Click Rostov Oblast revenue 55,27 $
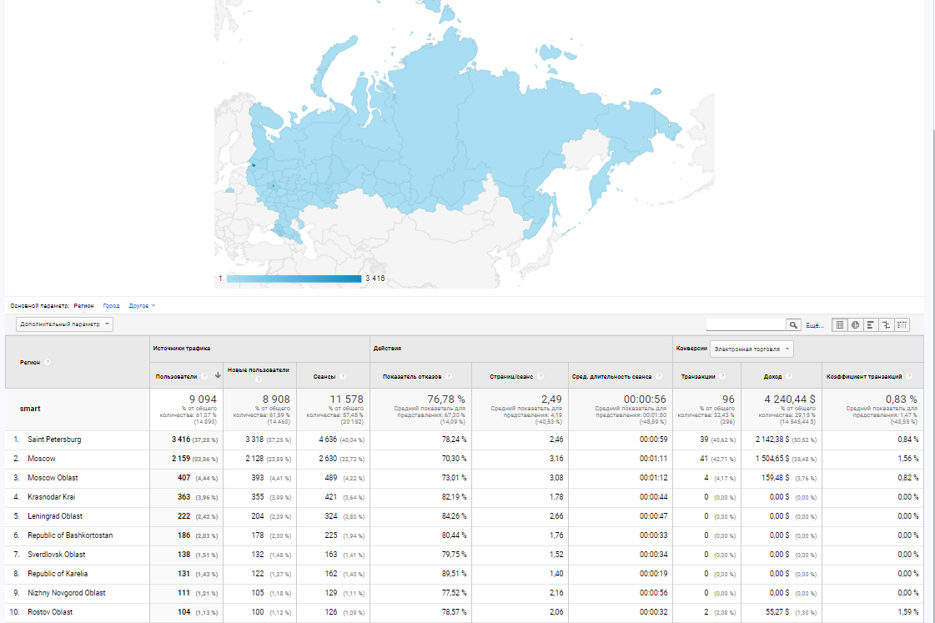Image resolution: width=935 pixels, height=623 pixels. click(x=777, y=611)
